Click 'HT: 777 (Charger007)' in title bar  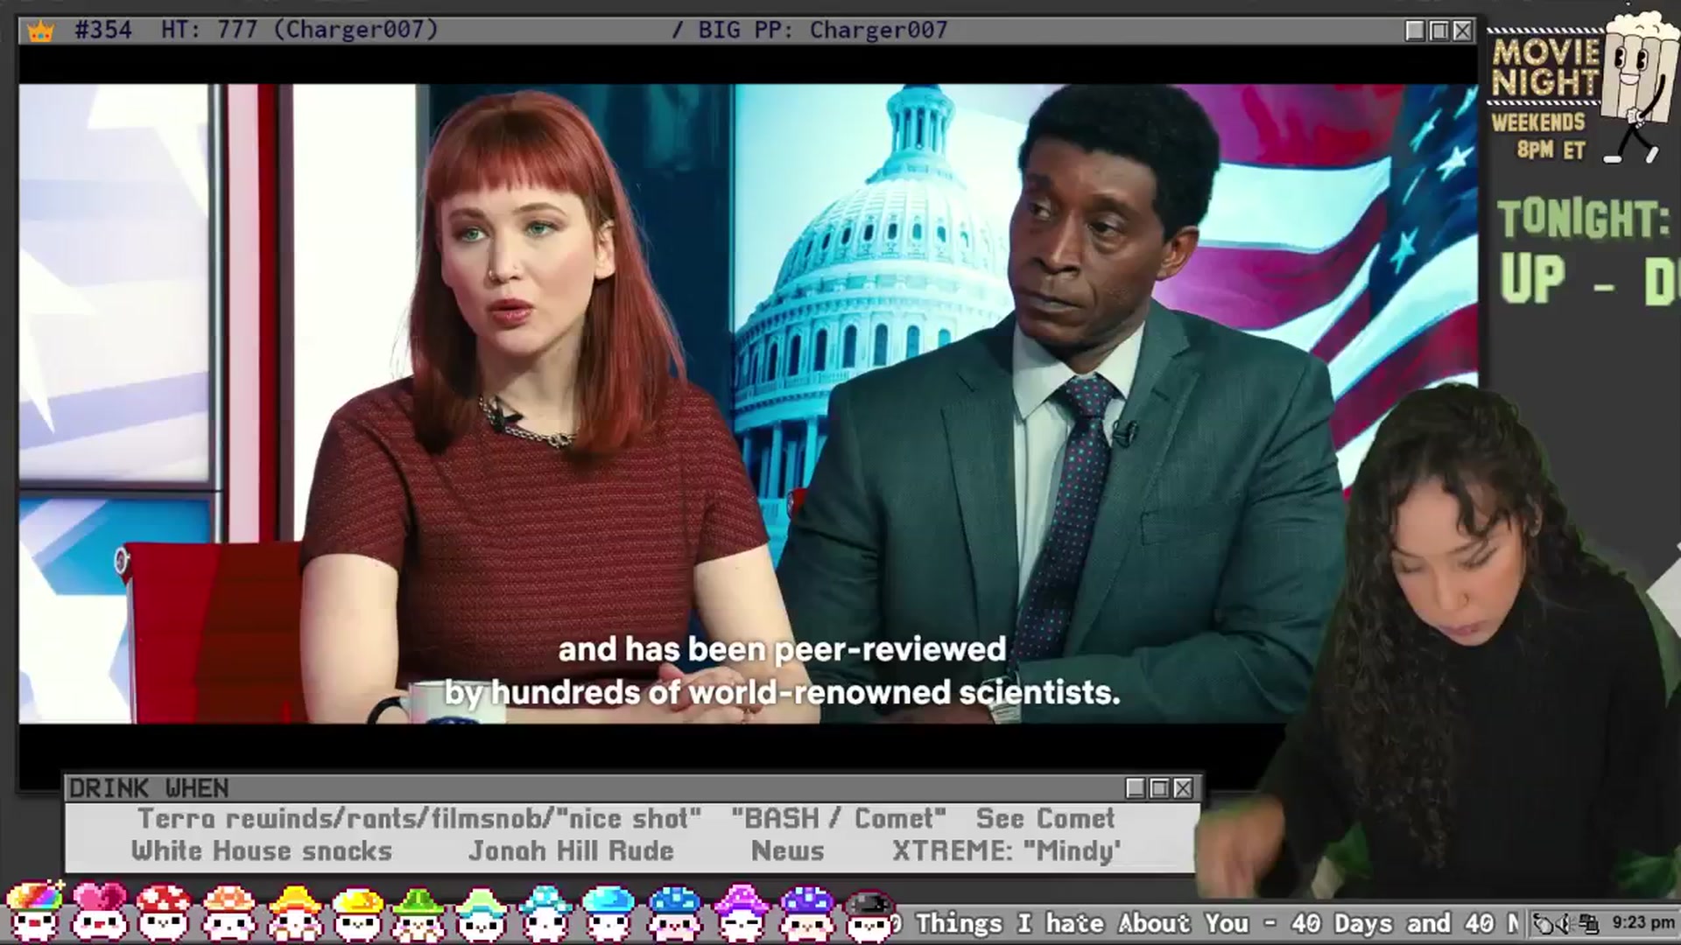[x=299, y=30]
